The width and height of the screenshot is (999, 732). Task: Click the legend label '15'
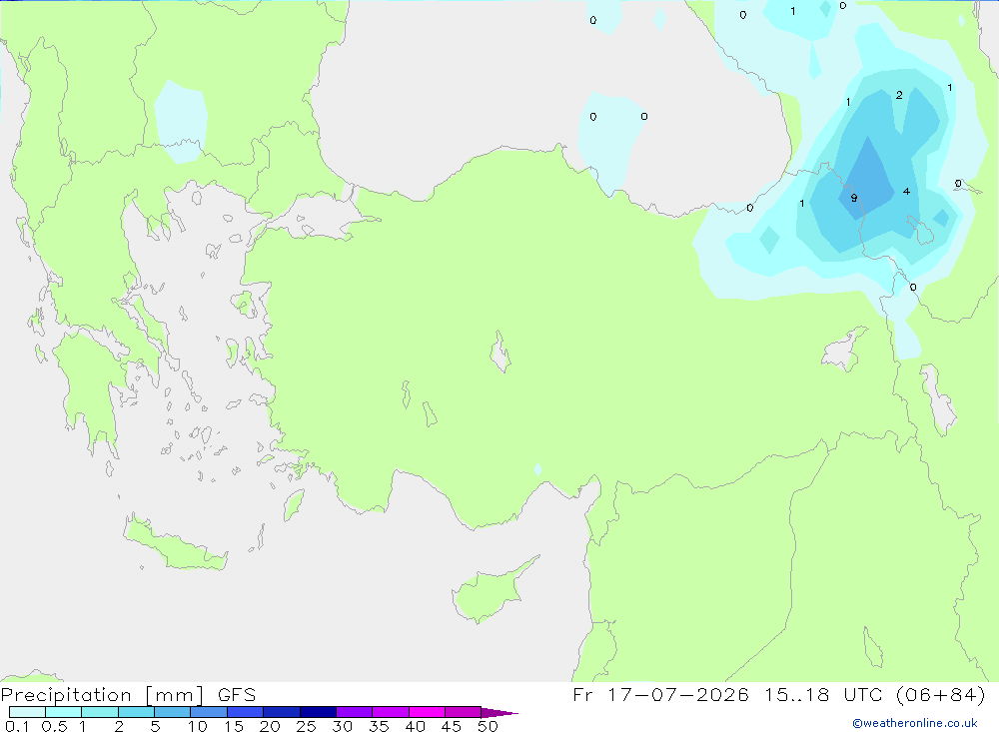234,726
